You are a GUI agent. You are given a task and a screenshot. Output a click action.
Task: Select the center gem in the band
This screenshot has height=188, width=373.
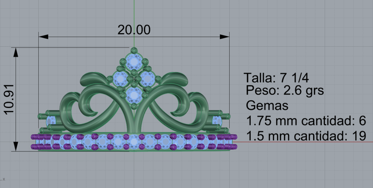pyautogui.click(x=134, y=141)
